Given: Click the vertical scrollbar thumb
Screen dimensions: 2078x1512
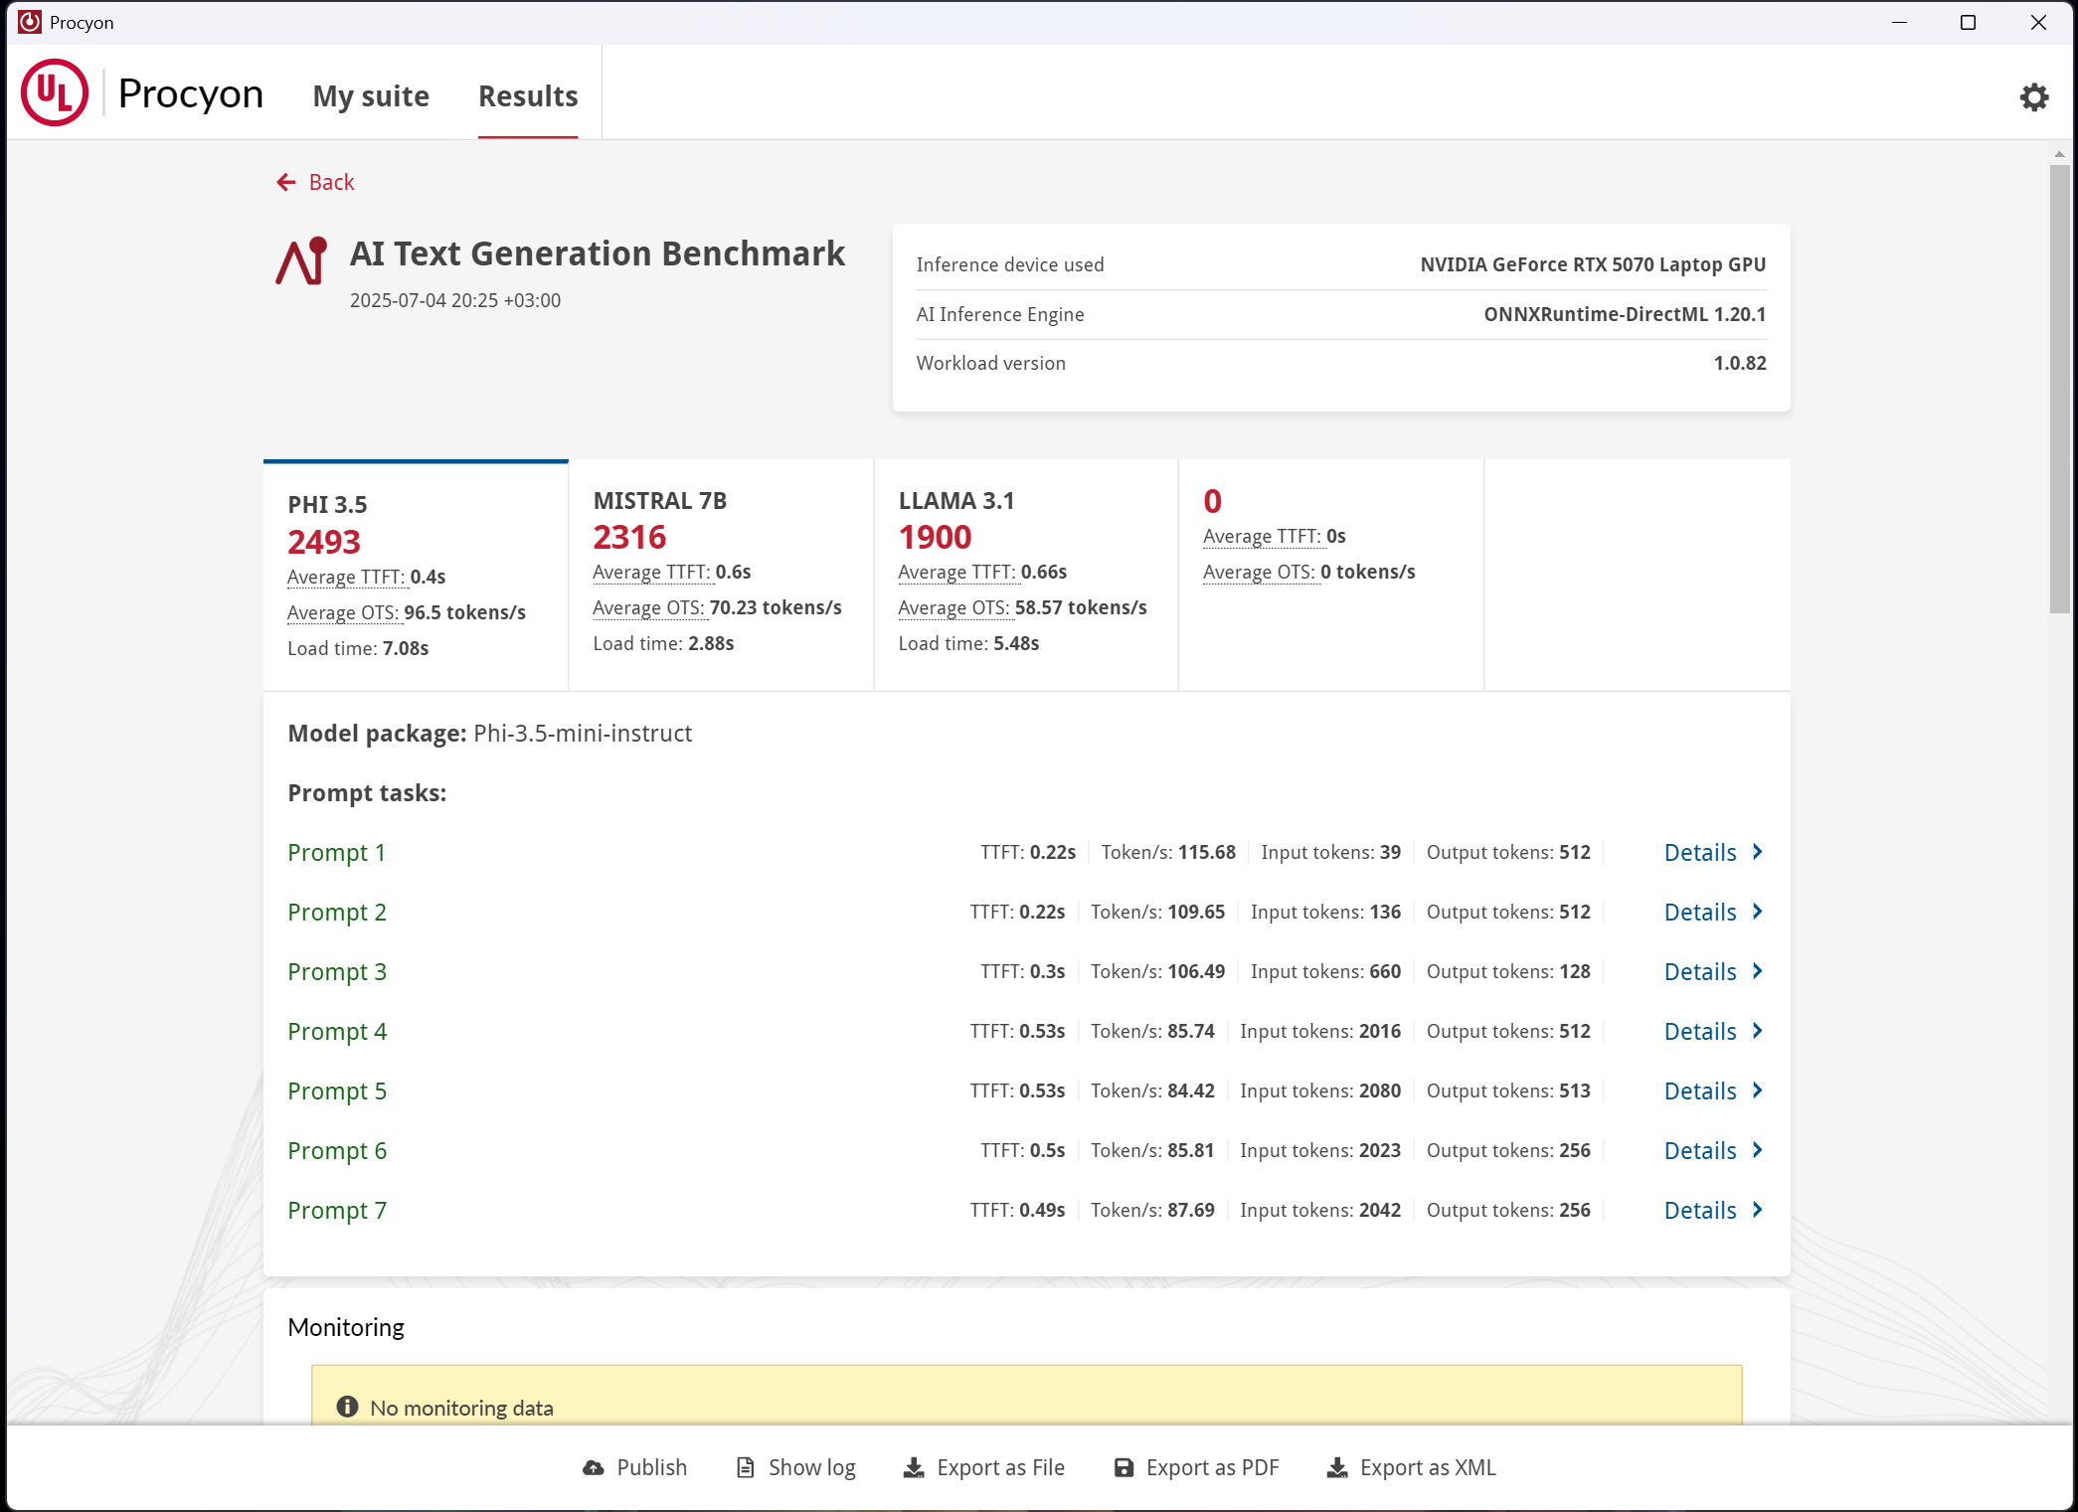Looking at the screenshot, I should (x=2060, y=389).
